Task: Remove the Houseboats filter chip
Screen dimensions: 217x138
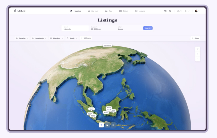Action: [46, 38]
